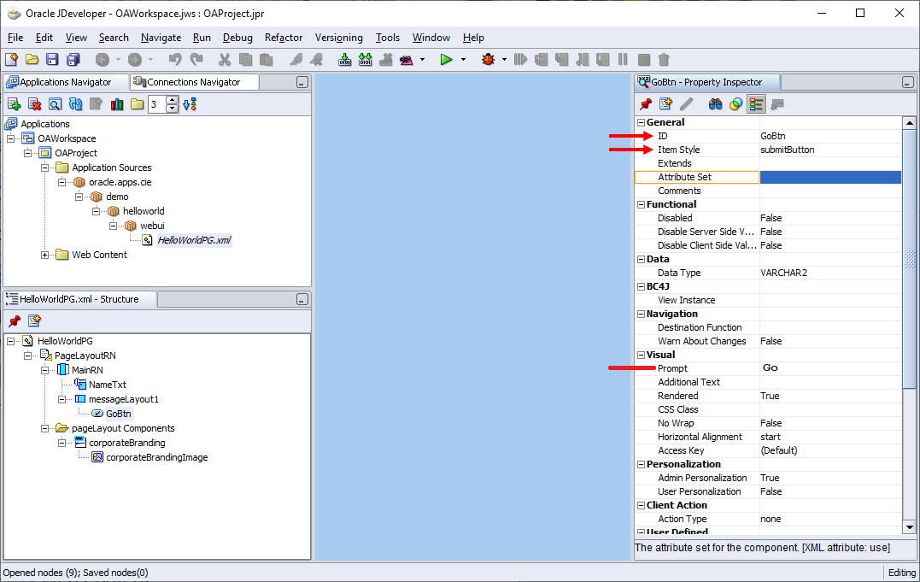Open the Ant build dropdown arrow

[422, 59]
